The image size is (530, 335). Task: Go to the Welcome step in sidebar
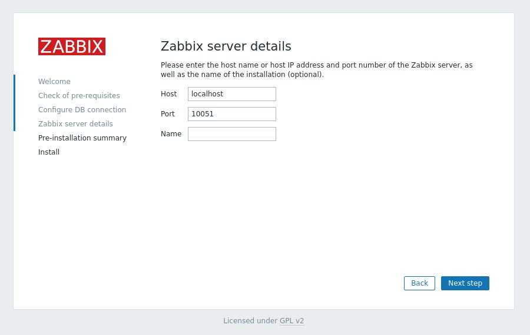[x=54, y=82]
